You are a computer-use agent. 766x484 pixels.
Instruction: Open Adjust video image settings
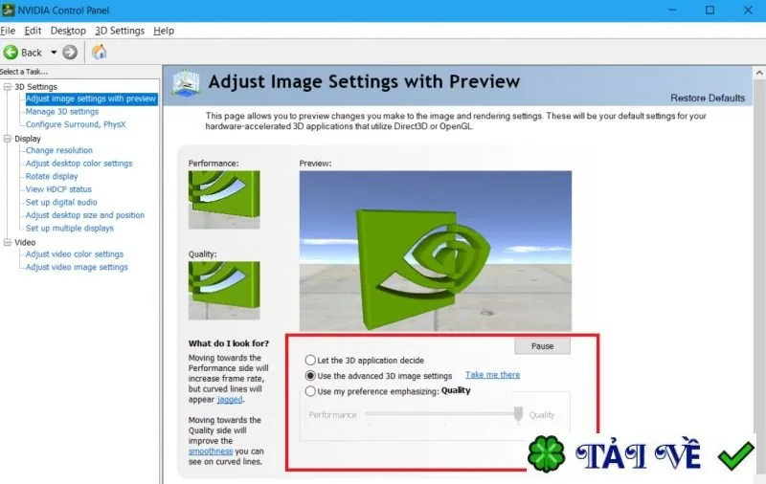(77, 267)
